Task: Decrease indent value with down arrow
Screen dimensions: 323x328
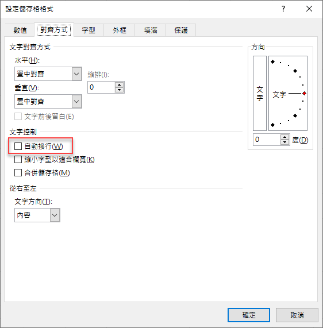Action: [x=119, y=90]
